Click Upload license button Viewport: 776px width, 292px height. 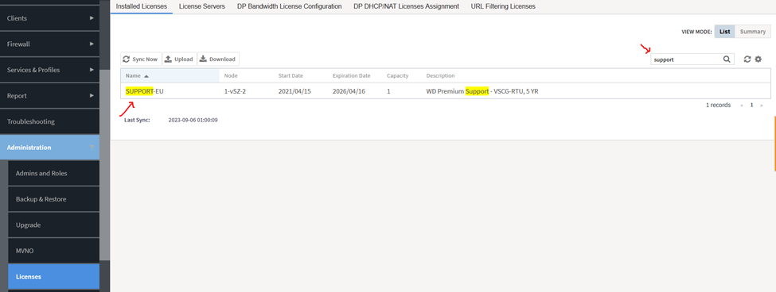179,60
